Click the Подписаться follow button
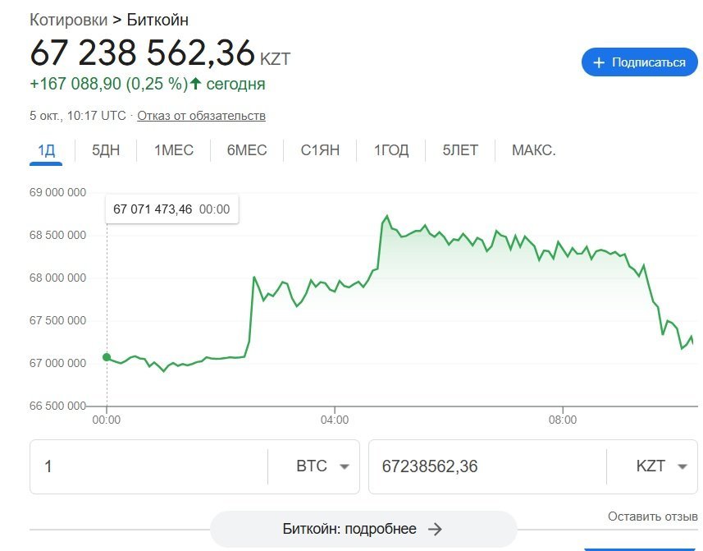 (640, 62)
